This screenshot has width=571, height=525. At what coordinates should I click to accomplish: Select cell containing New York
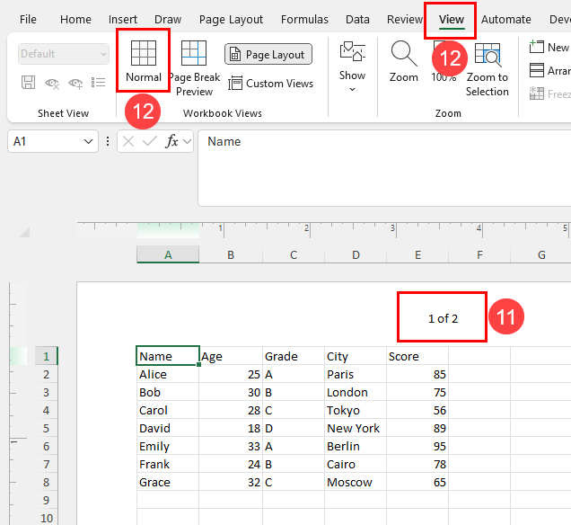click(356, 428)
